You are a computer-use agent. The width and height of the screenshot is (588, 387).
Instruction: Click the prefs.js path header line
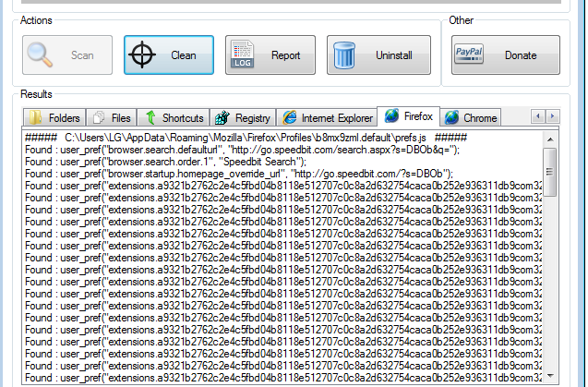point(246,138)
